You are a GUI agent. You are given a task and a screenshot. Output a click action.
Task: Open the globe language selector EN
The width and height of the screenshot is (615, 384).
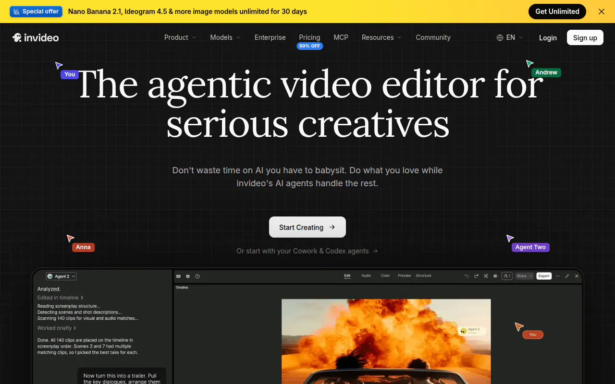click(x=510, y=37)
